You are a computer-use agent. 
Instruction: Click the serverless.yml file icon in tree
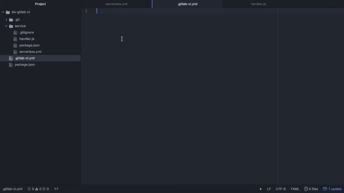click(15, 52)
